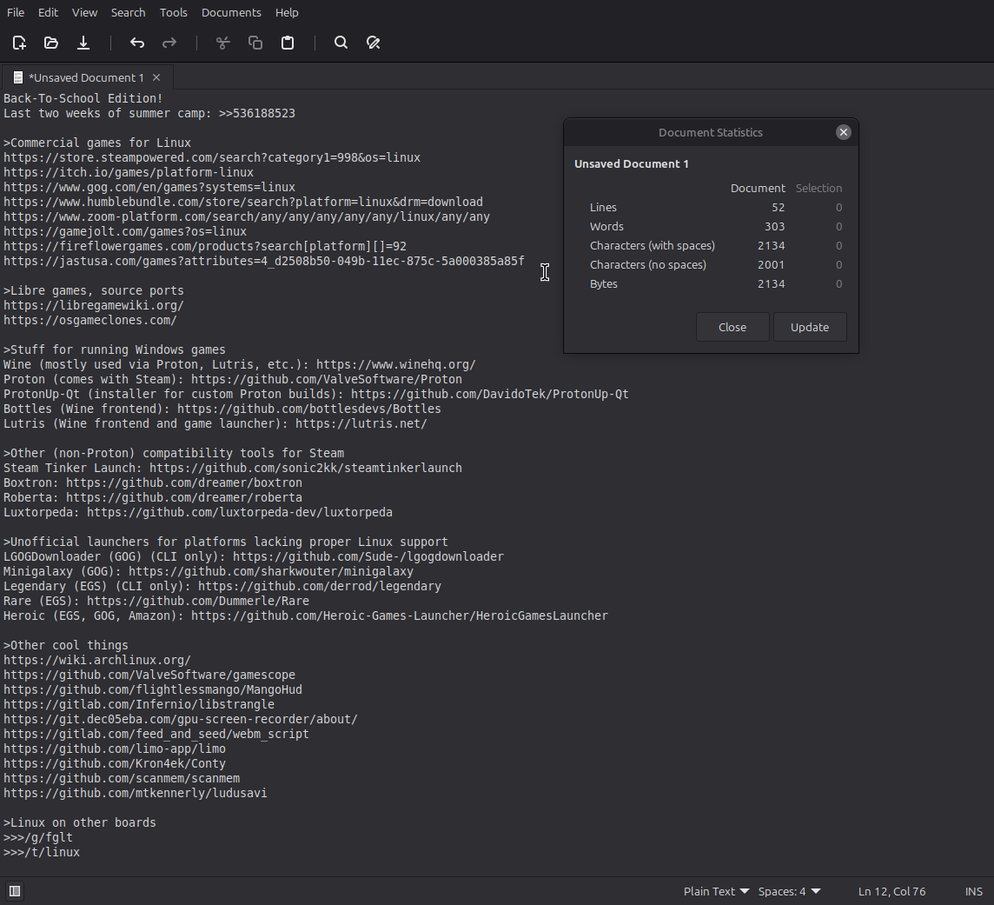The image size is (994, 905).
Task: Toggle INS insert/overwrite mode
Action: click(x=973, y=891)
